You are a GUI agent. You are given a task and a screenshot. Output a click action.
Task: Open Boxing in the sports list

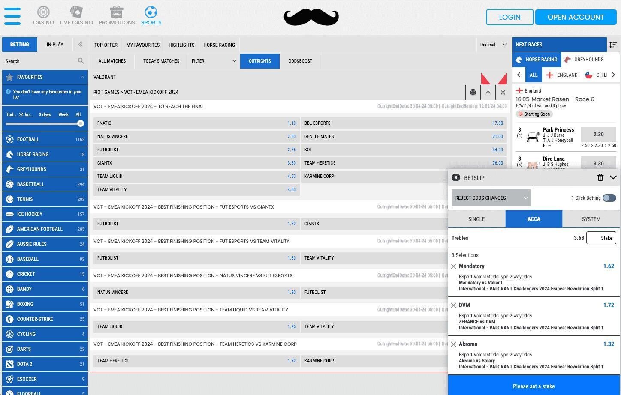(45, 304)
